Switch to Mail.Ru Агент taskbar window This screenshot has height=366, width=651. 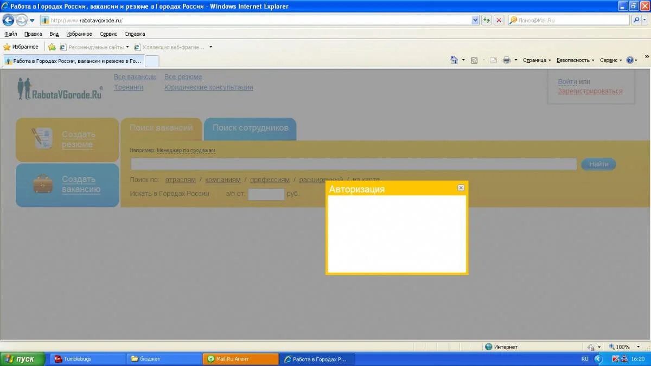[x=240, y=359]
